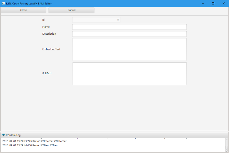
Task: Collapse the Console Log triangle arrow
Action: [4, 135]
